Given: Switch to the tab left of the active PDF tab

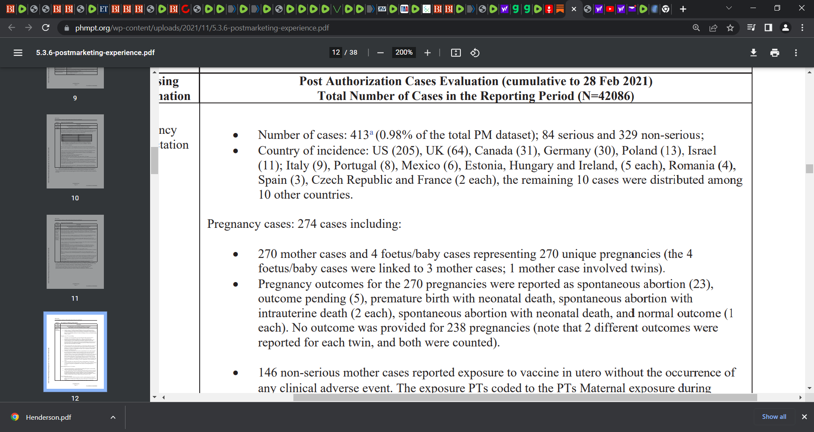Looking at the screenshot, I should click(x=560, y=9).
